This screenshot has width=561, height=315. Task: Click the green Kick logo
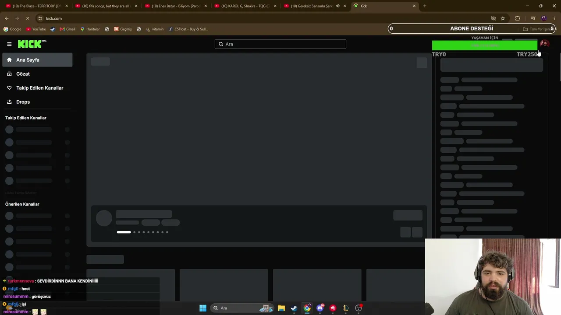point(32,44)
